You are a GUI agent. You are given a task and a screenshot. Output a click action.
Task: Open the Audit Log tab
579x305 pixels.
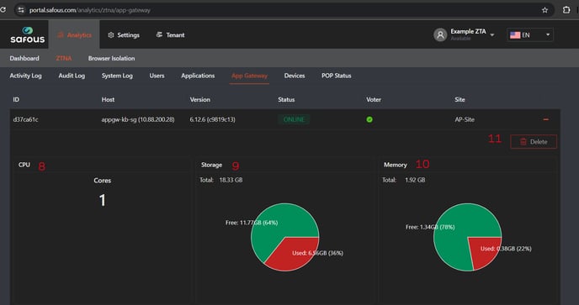pos(72,76)
